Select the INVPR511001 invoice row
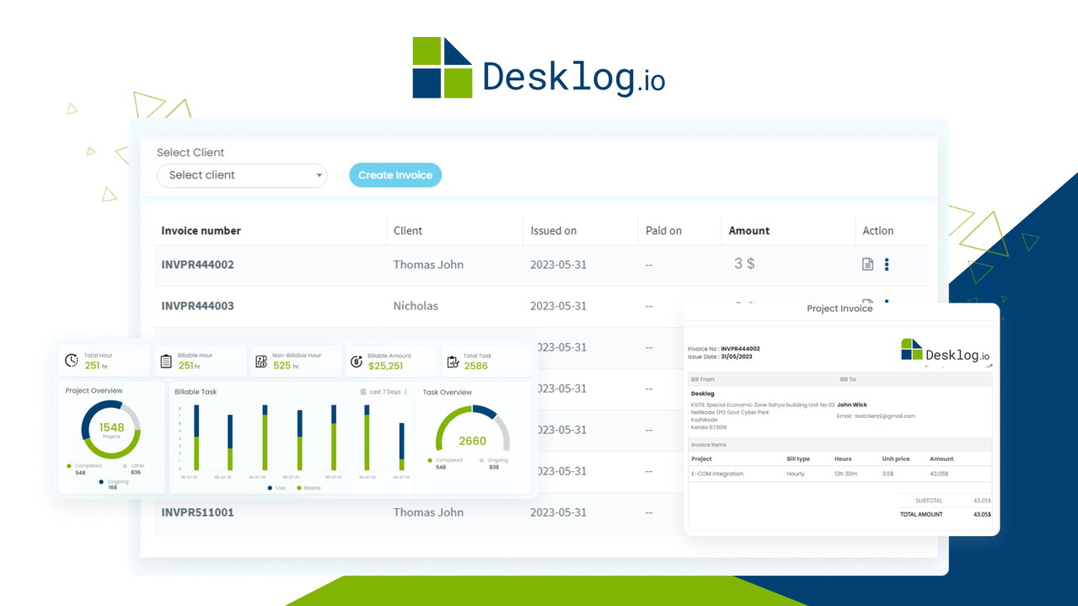Viewport: 1078px width, 606px height. (198, 512)
